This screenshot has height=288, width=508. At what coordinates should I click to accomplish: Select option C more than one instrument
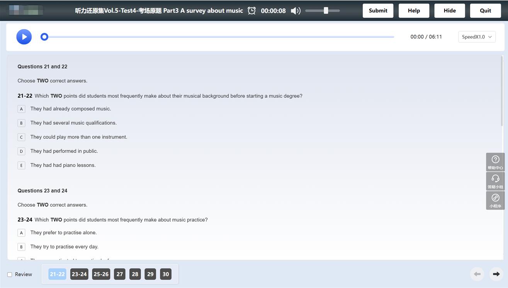point(21,137)
